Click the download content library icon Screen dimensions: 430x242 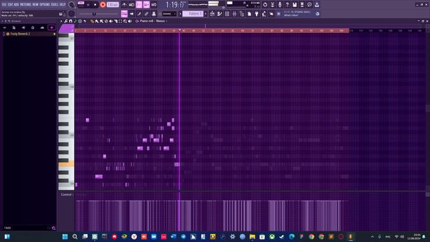pos(316,5)
